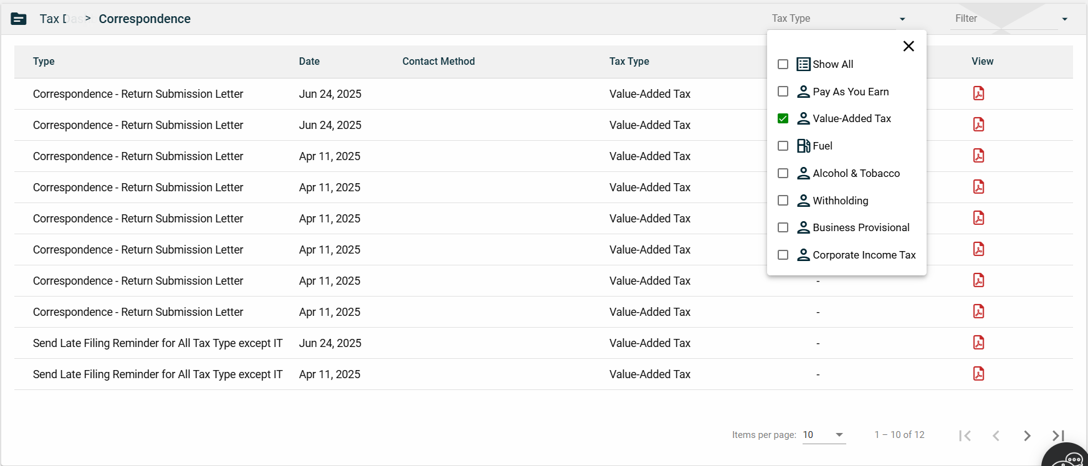The height and width of the screenshot is (466, 1088).
Task: View PDF of Apr 11 Late Filing Reminder
Action: [x=978, y=374]
